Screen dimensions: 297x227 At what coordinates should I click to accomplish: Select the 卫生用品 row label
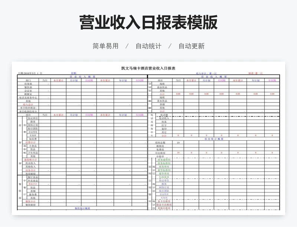(x=33, y=153)
